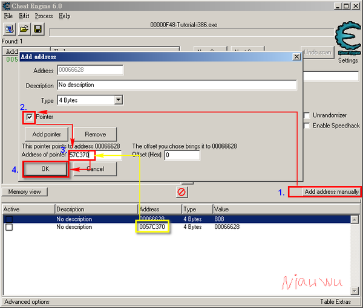Toggle the Pointer checkbox
The image size is (363, 308).
(29, 117)
